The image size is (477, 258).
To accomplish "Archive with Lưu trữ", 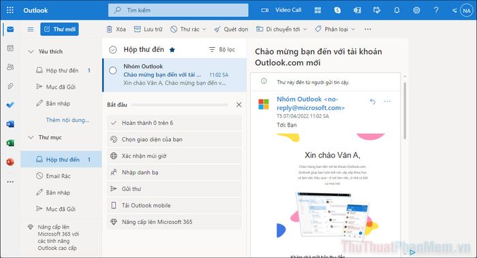I will click(149, 29).
